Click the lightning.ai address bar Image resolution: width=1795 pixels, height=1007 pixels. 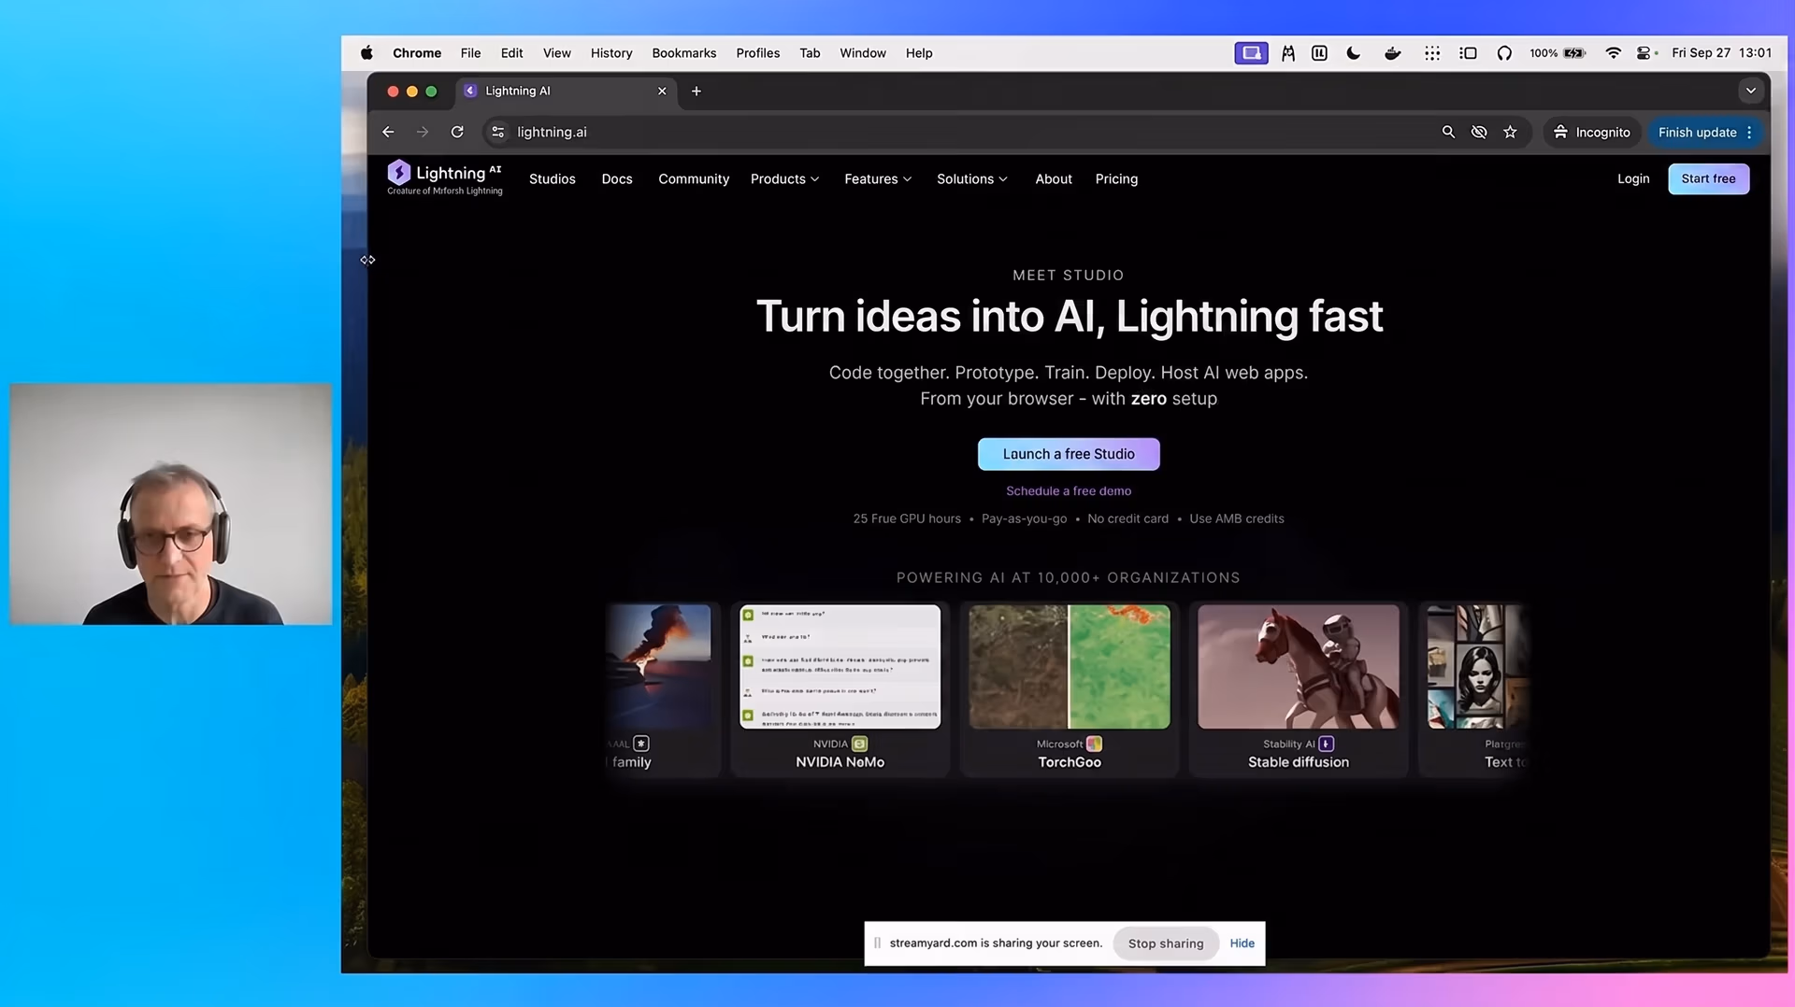(963, 132)
